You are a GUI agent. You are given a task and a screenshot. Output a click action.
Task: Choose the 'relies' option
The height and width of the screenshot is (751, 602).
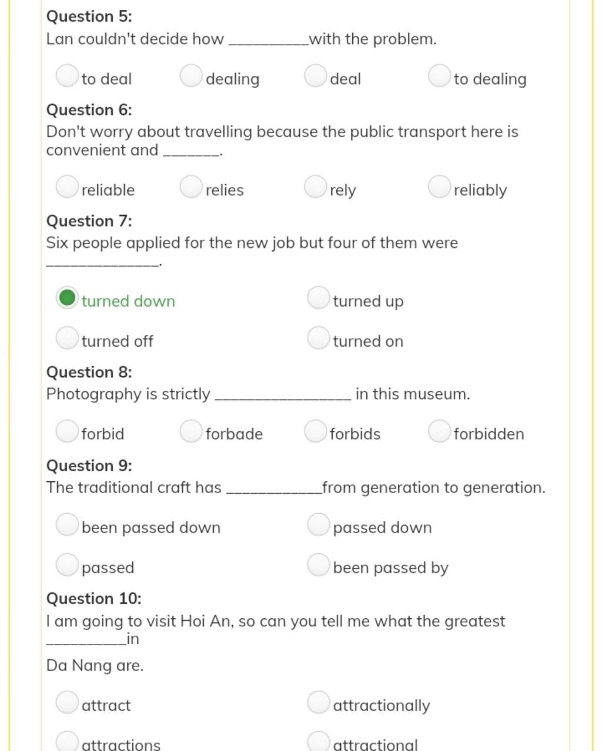pos(191,187)
